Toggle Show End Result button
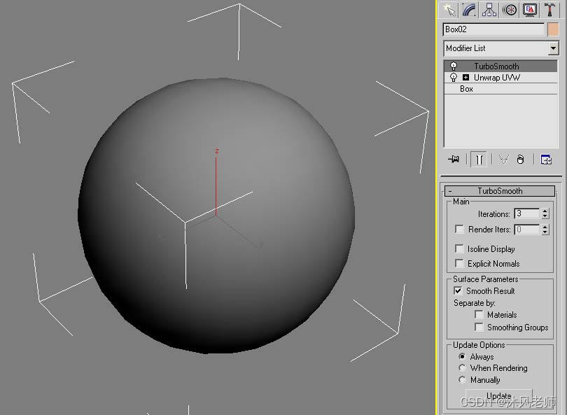Image resolution: width=567 pixels, height=415 pixels. pos(479,159)
